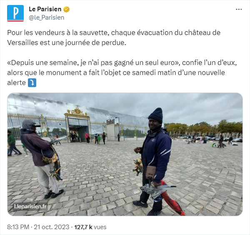Open the three-dot more options menu
Viewport: 250px width, 235px height.
tap(239, 10)
